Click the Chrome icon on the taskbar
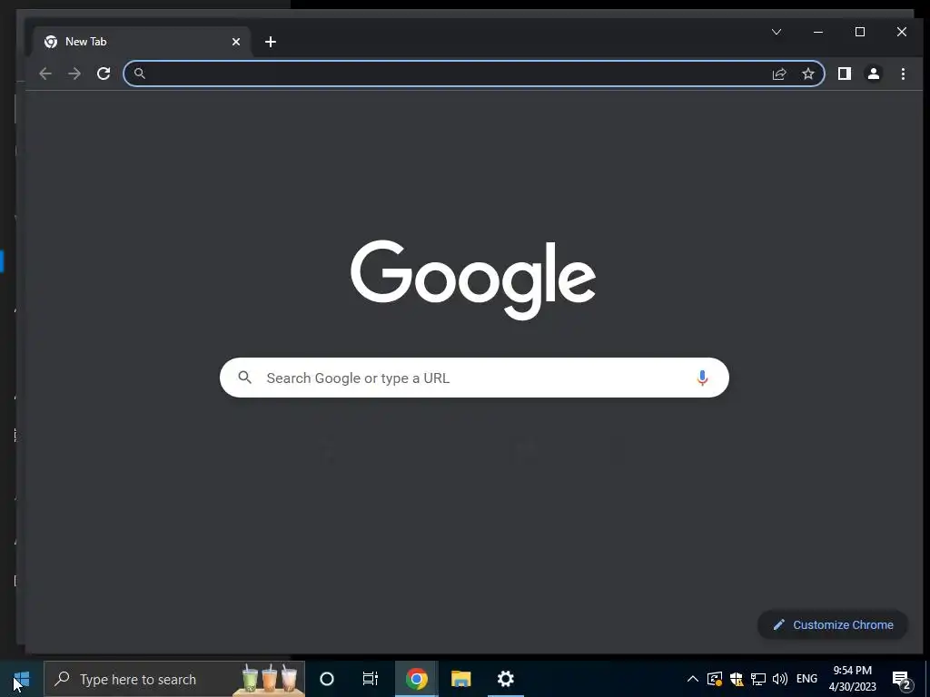This screenshot has width=930, height=697. [x=416, y=679]
